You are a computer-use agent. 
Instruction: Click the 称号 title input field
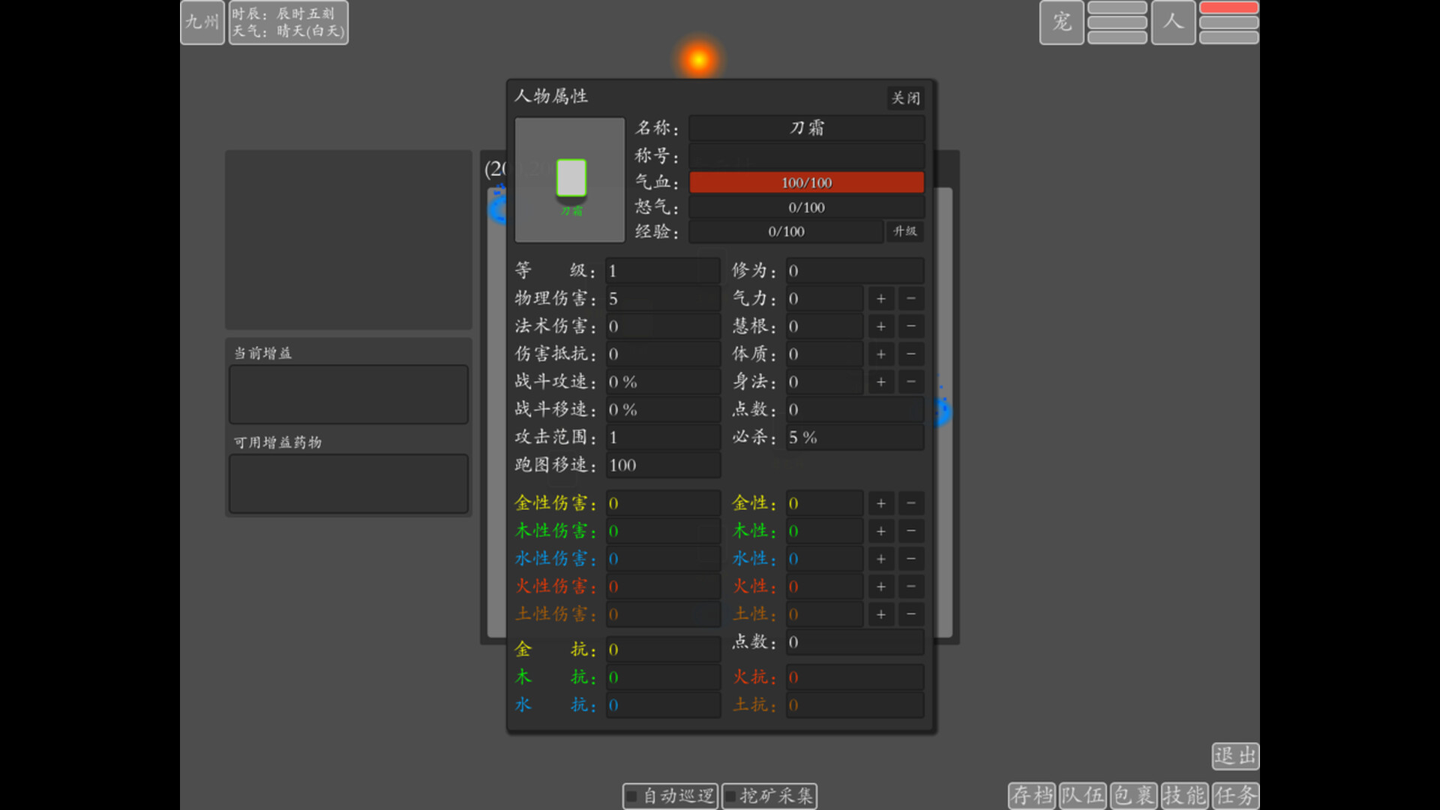click(806, 156)
